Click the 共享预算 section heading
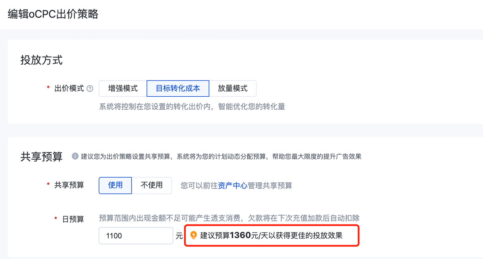 pyautogui.click(x=41, y=156)
